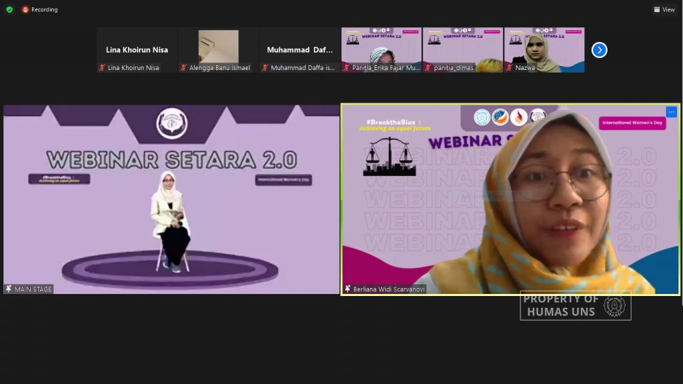Select panitia_dimas video thumbnail
Image resolution: width=683 pixels, height=384 pixels.
[x=463, y=50]
